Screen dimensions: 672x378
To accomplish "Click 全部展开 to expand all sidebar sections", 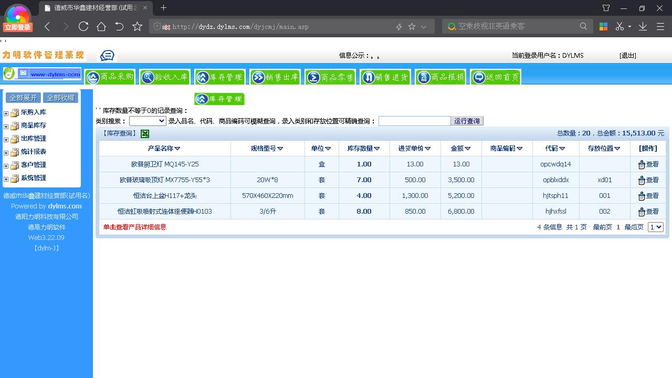I will (23, 97).
